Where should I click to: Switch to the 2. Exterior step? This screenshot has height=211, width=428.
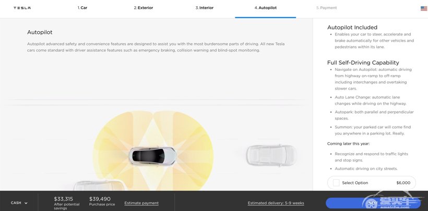tap(144, 8)
